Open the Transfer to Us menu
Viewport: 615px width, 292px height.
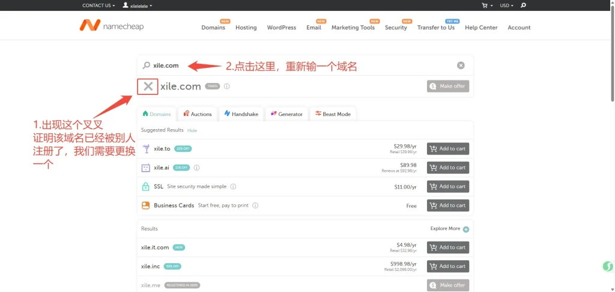coord(436,28)
